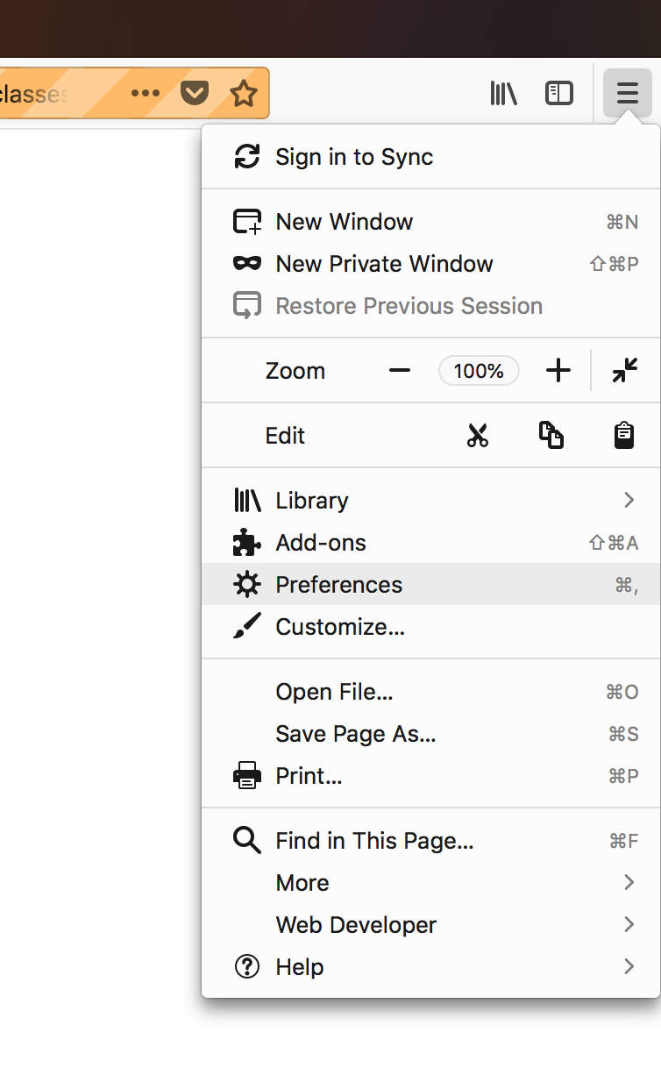
Task: Bookmark this page with the star
Action: coord(244,93)
